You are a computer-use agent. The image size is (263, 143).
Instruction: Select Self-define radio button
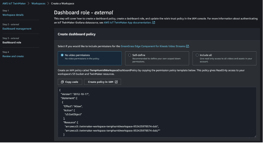130,55
